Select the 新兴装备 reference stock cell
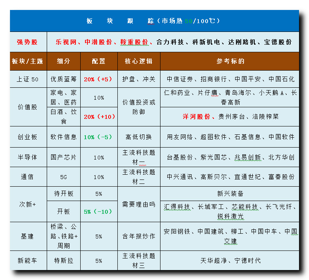The image size is (309, 280). click(230, 193)
